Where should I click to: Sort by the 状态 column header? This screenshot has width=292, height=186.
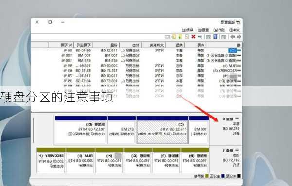click(130, 45)
